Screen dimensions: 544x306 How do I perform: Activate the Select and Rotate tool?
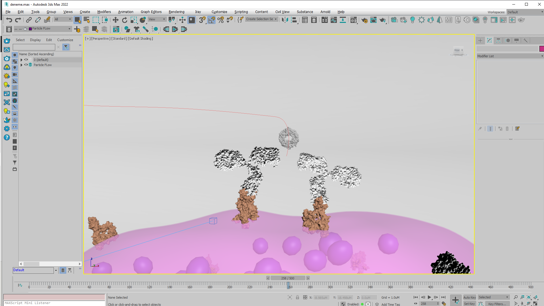click(124, 20)
